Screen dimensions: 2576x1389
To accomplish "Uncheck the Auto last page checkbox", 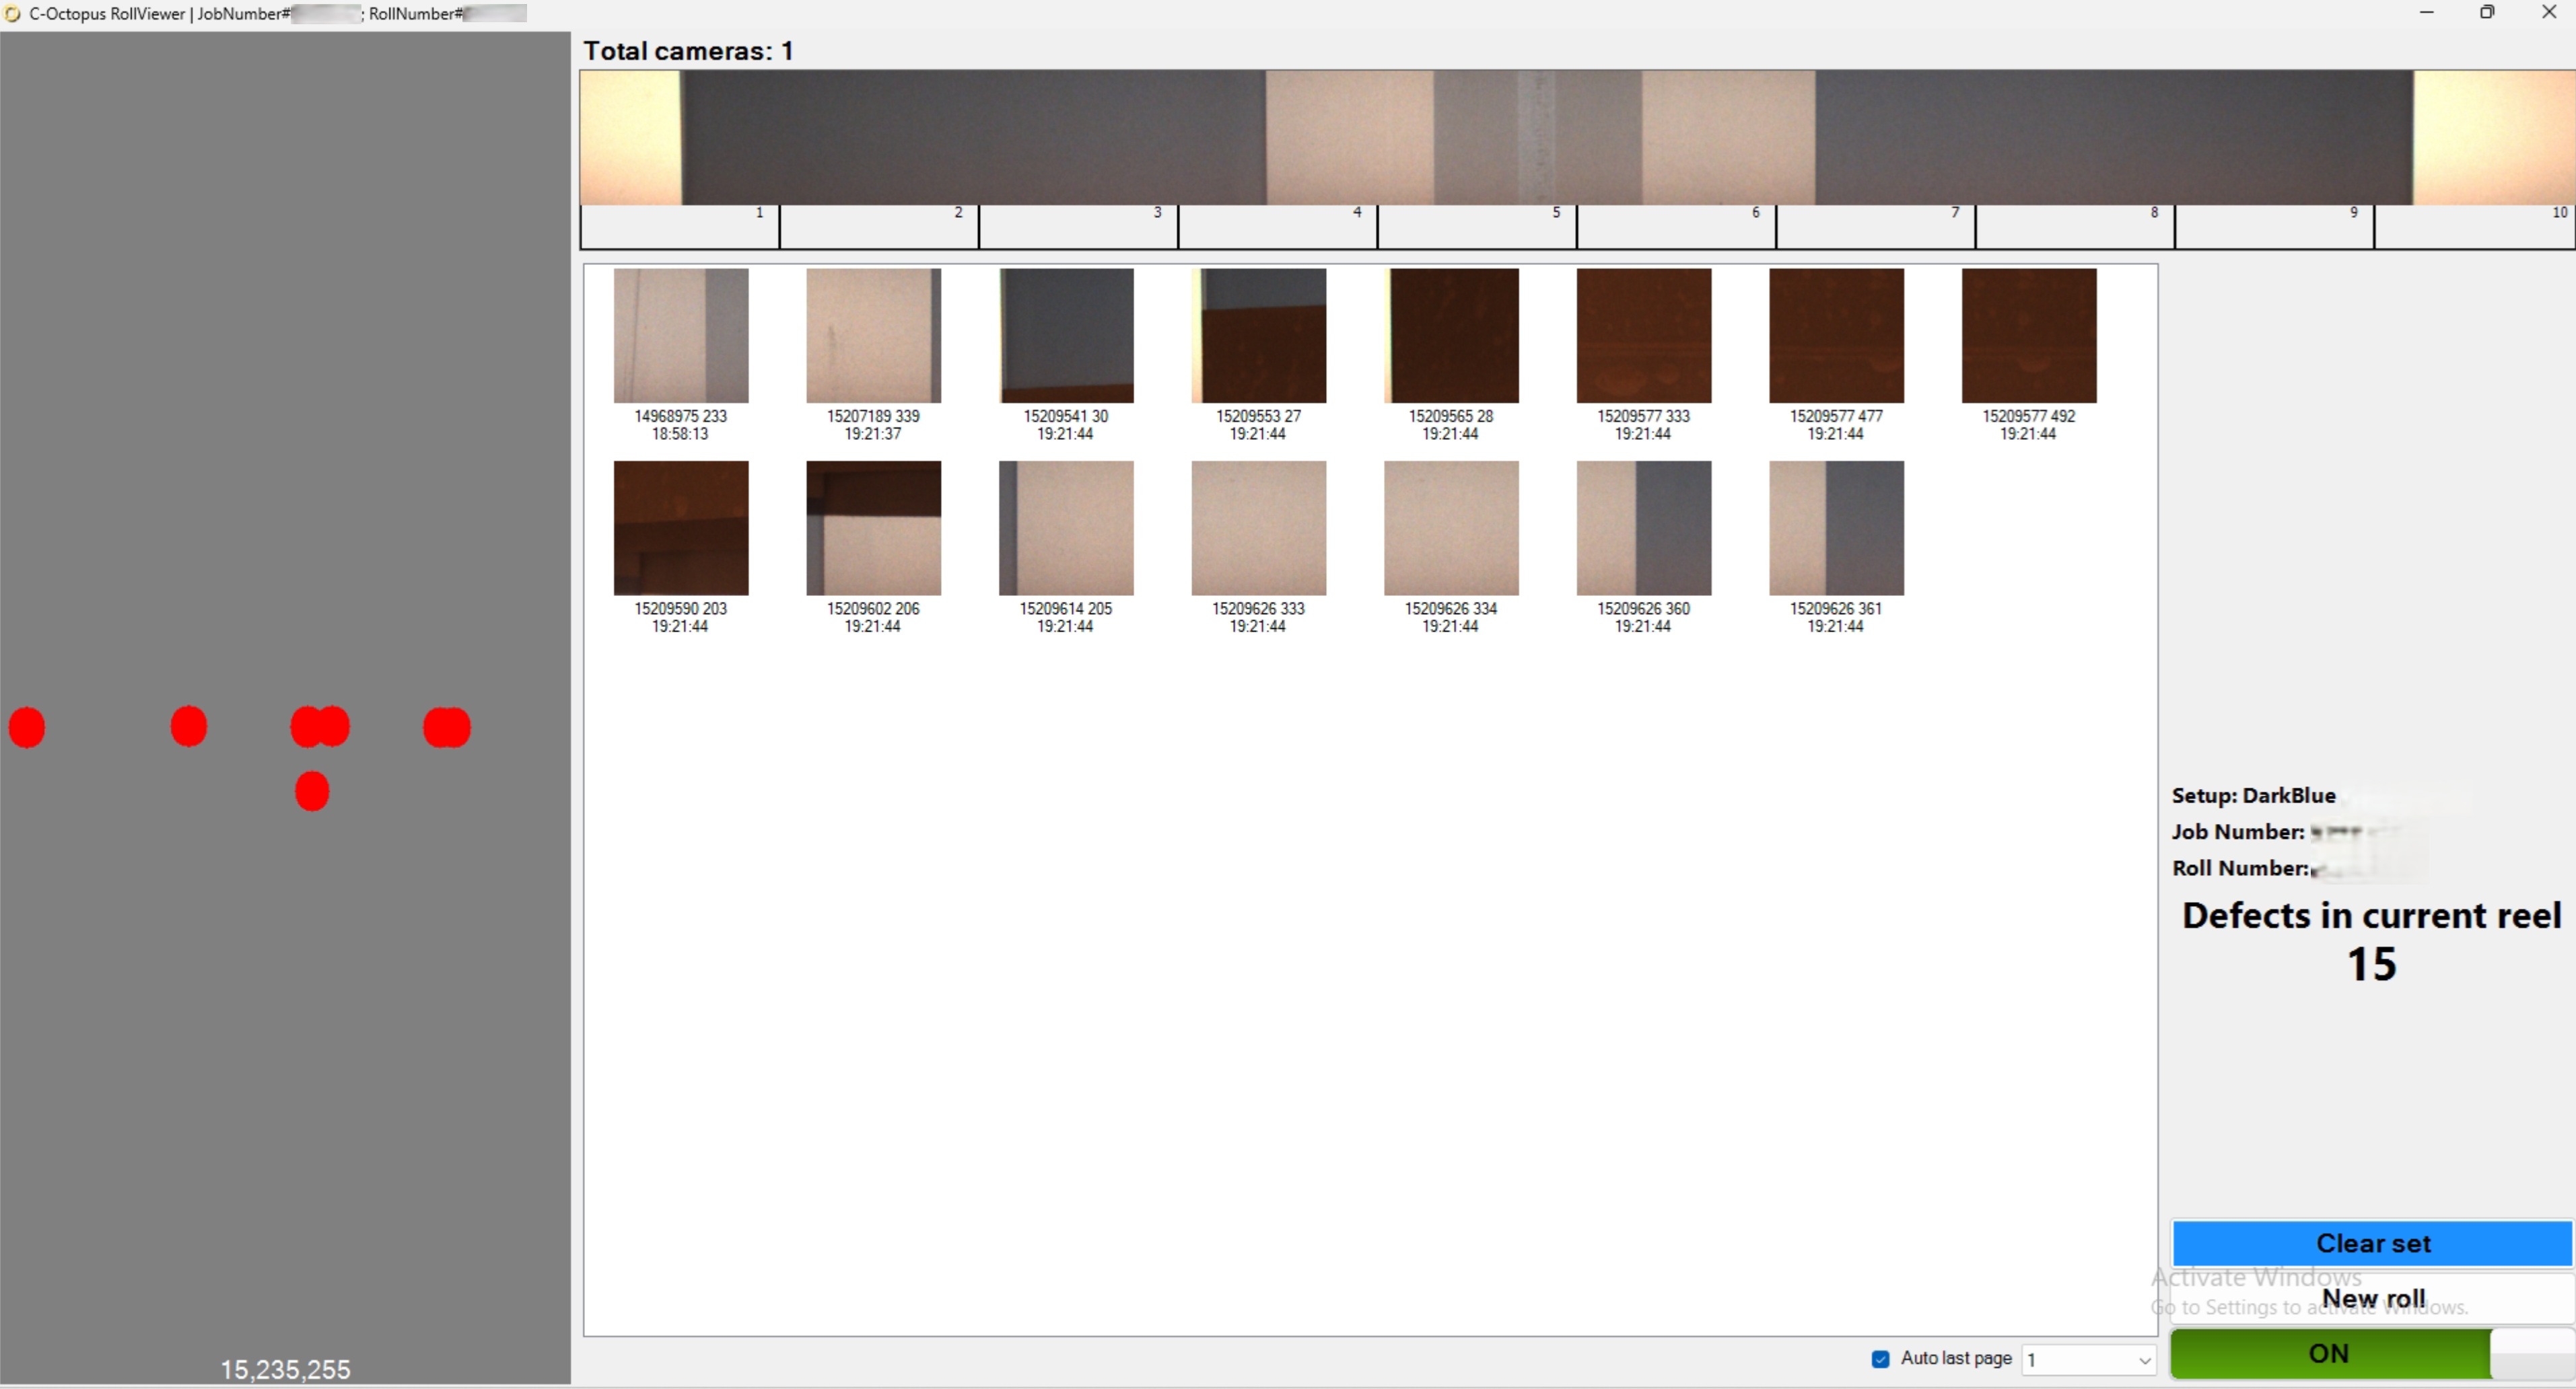I will [1880, 1358].
